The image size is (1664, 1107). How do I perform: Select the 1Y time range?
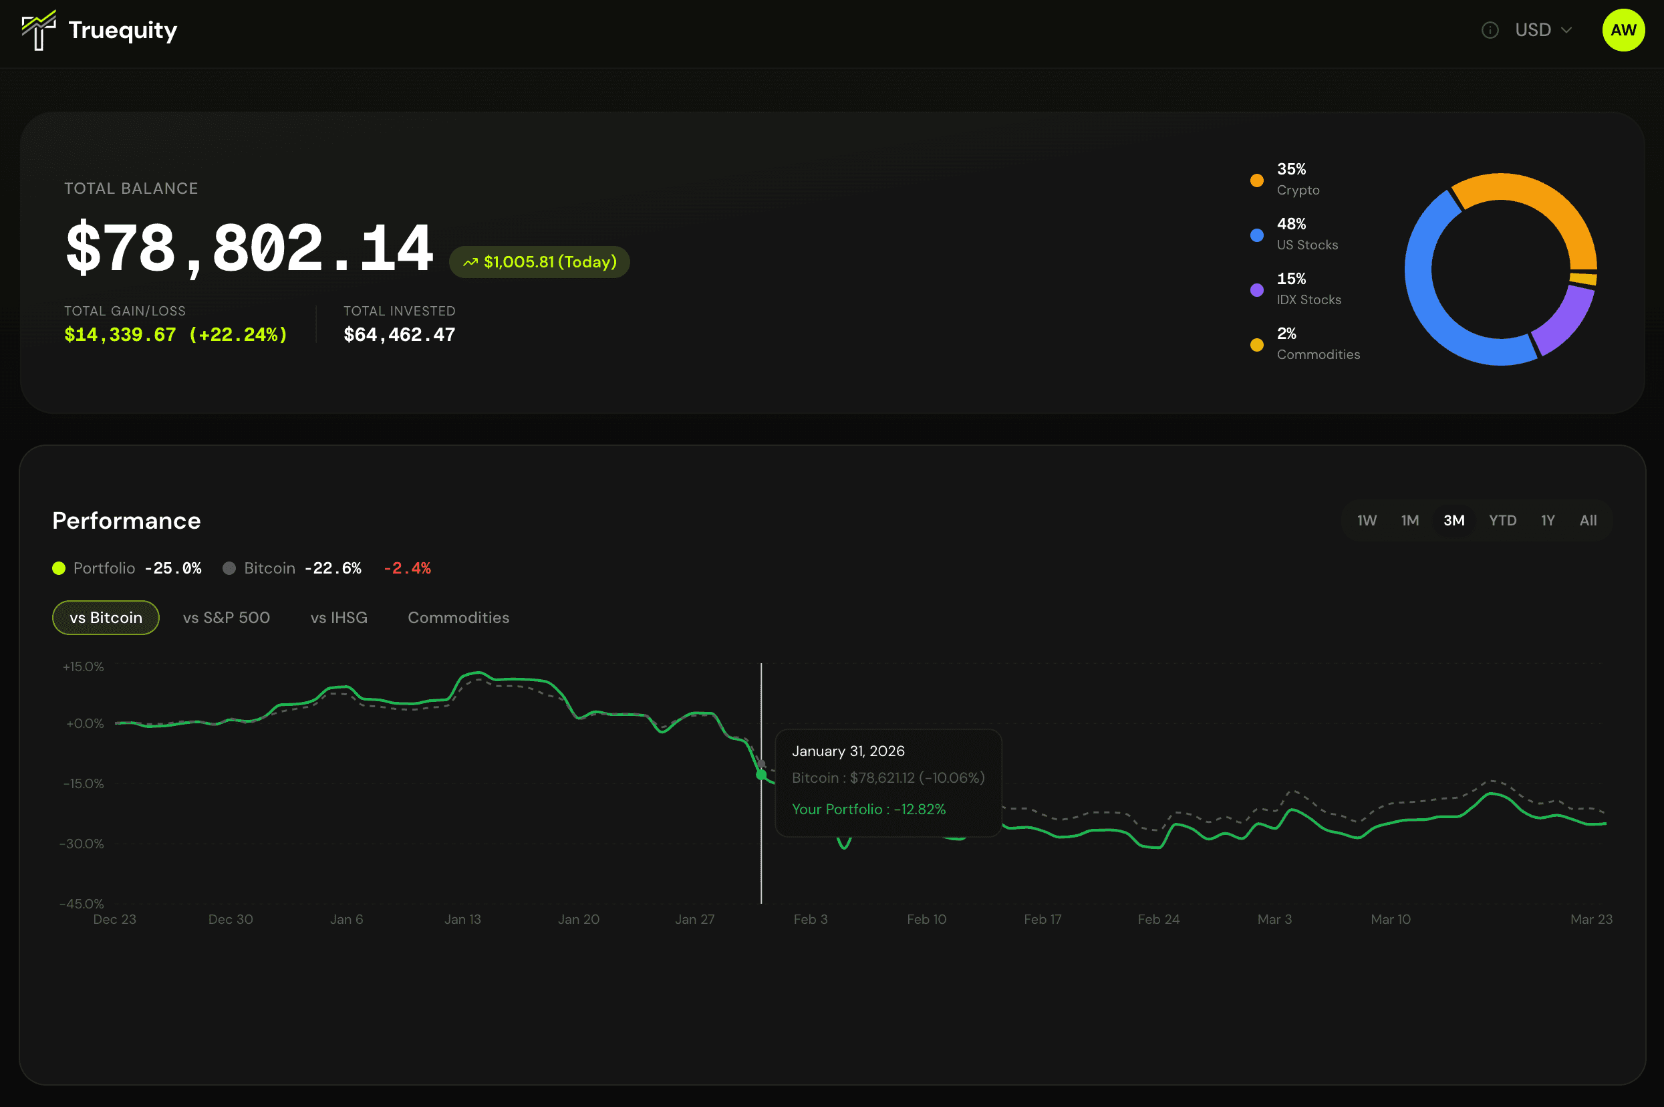(x=1548, y=520)
